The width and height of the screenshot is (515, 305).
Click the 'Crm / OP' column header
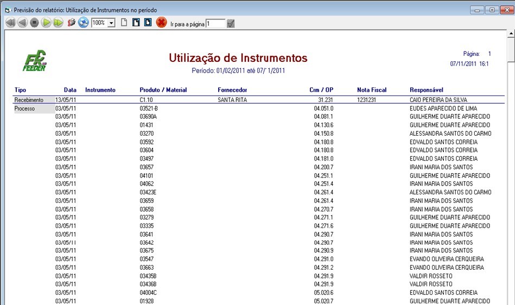[321, 90]
